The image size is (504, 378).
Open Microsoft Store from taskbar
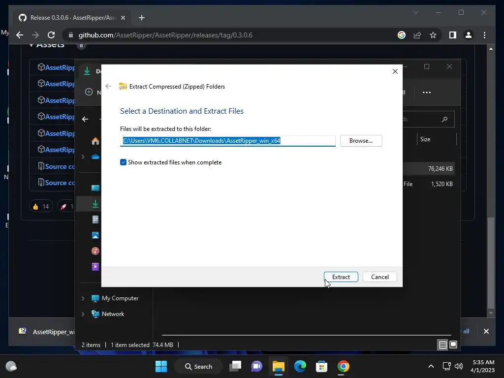[x=321, y=366]
